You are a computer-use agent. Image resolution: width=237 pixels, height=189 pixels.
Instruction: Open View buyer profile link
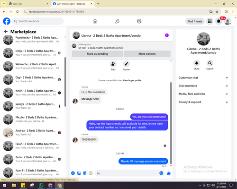(x=132, y=80)
